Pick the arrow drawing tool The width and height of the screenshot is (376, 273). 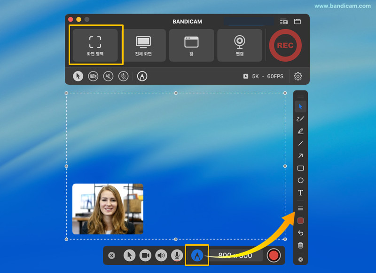pos(300,156)
